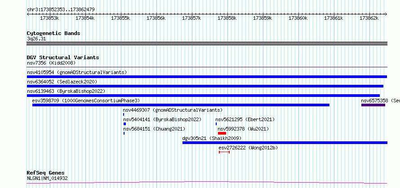Click the red nsv5992378 variant bar
400x188 pixels.
(x=222, y=133)
